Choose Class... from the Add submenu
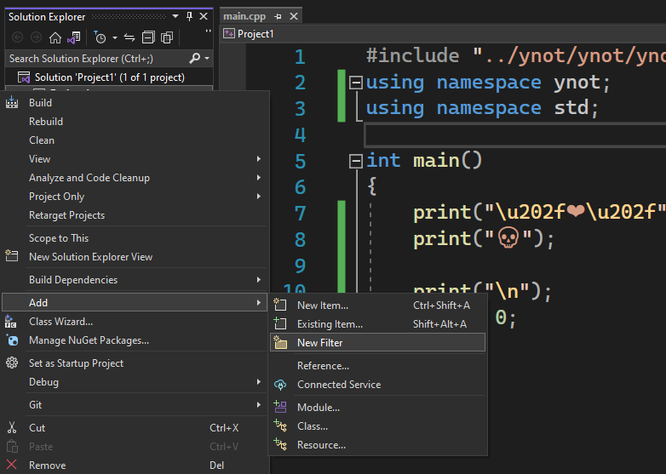Viewport: 666px width, 474px height. (x=312, y=426)
